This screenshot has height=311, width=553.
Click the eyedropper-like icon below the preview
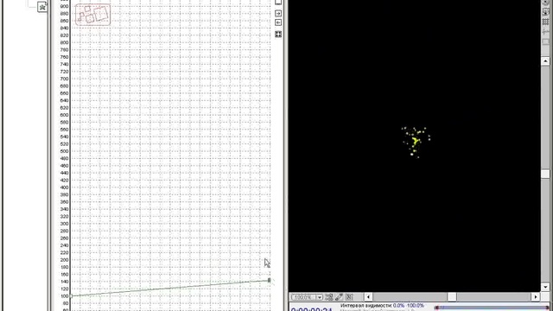[340, 297]
